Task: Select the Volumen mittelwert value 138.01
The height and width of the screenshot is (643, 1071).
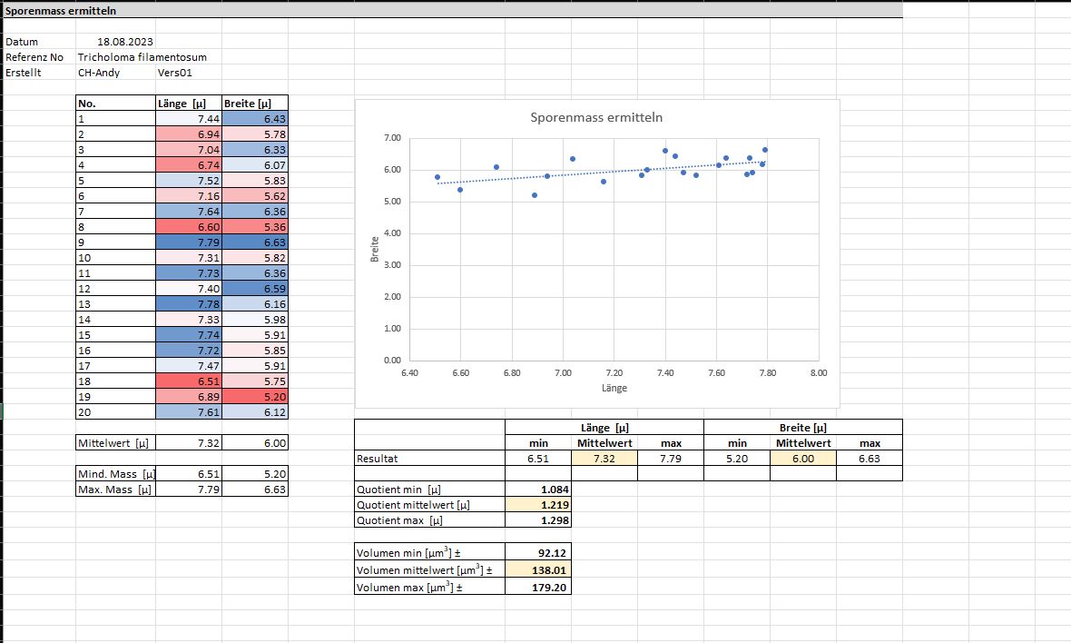Action: (538, 571)
